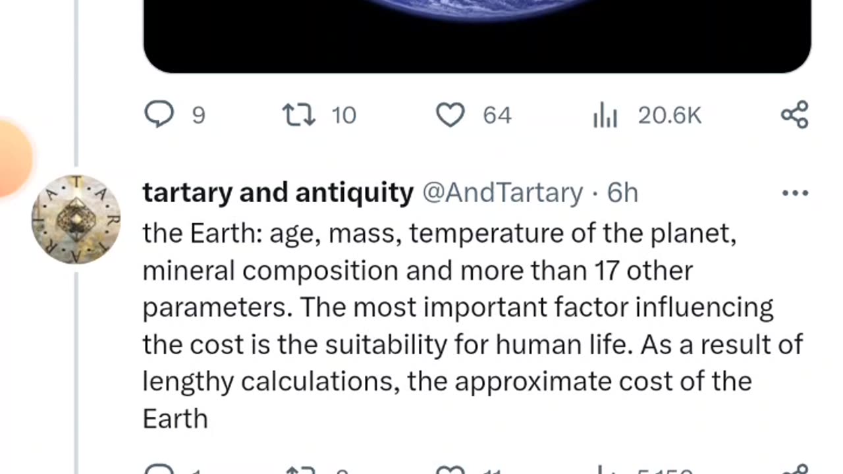Click the retweet icon showing 10 reposts

(299, 115)
